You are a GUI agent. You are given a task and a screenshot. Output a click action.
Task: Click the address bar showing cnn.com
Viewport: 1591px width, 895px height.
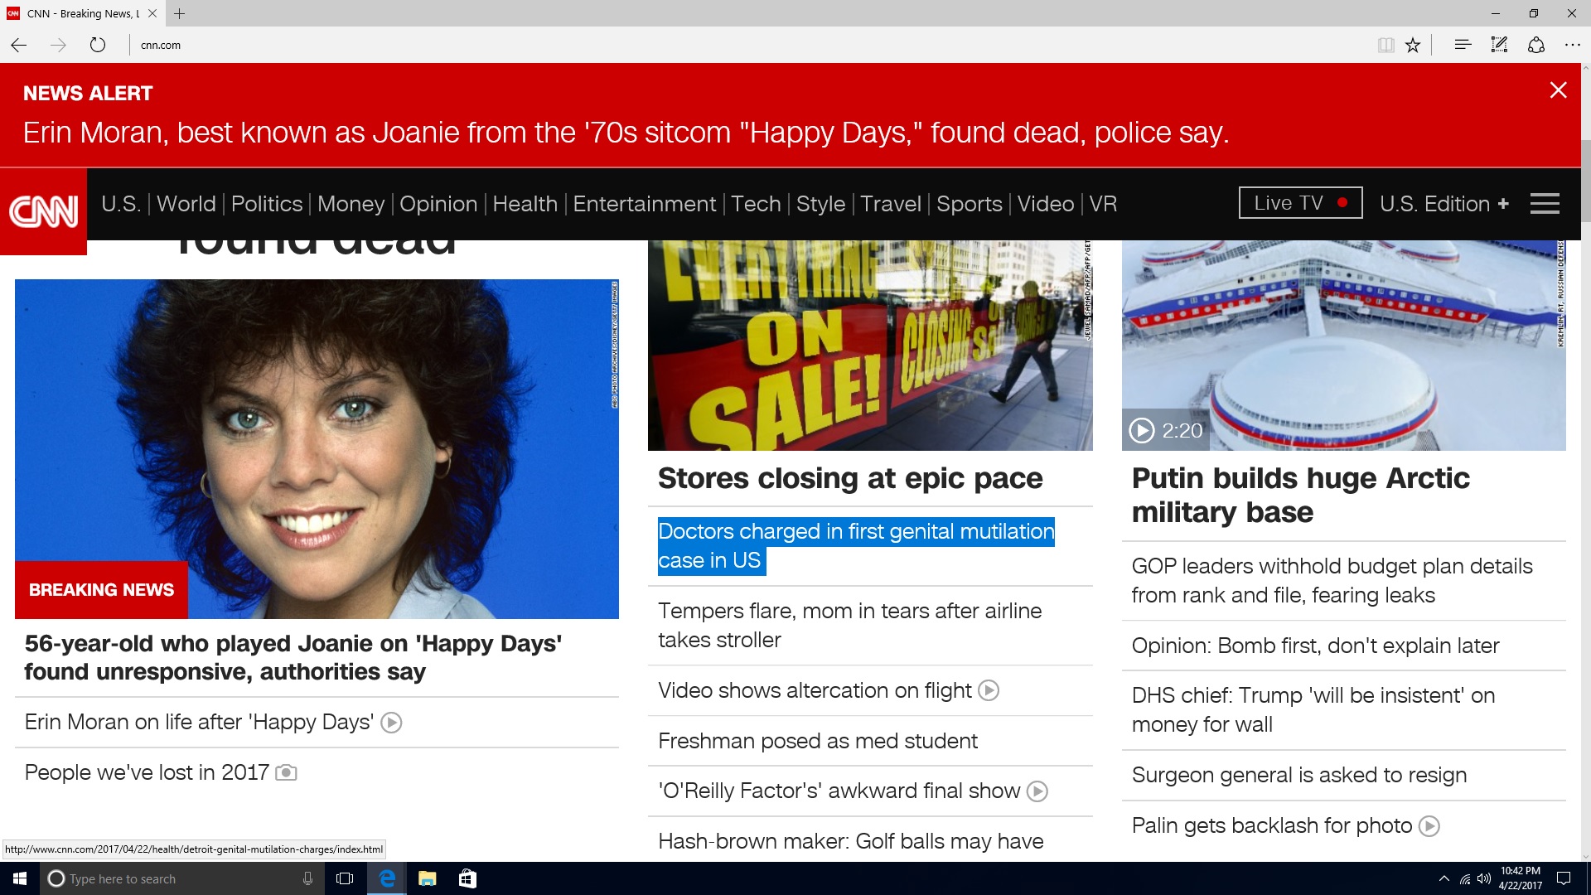746,45
